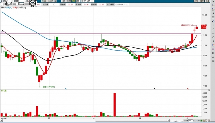Pick the single eraser tool
The image size is (215, 123).
pyautogui.click(x=213, y=5)
